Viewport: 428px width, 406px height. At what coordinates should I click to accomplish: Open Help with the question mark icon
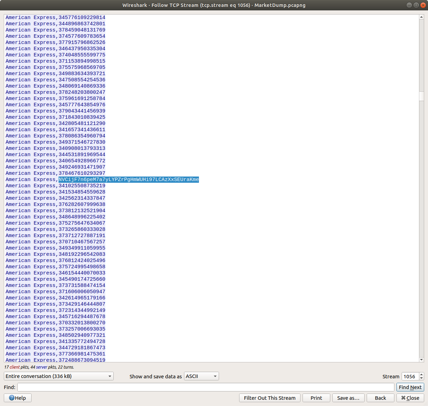pyautogui.click(x=17, y=398)
